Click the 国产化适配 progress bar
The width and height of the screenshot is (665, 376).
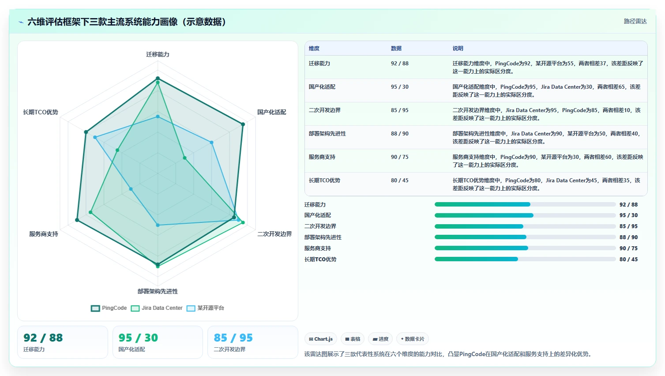[525, 215]
